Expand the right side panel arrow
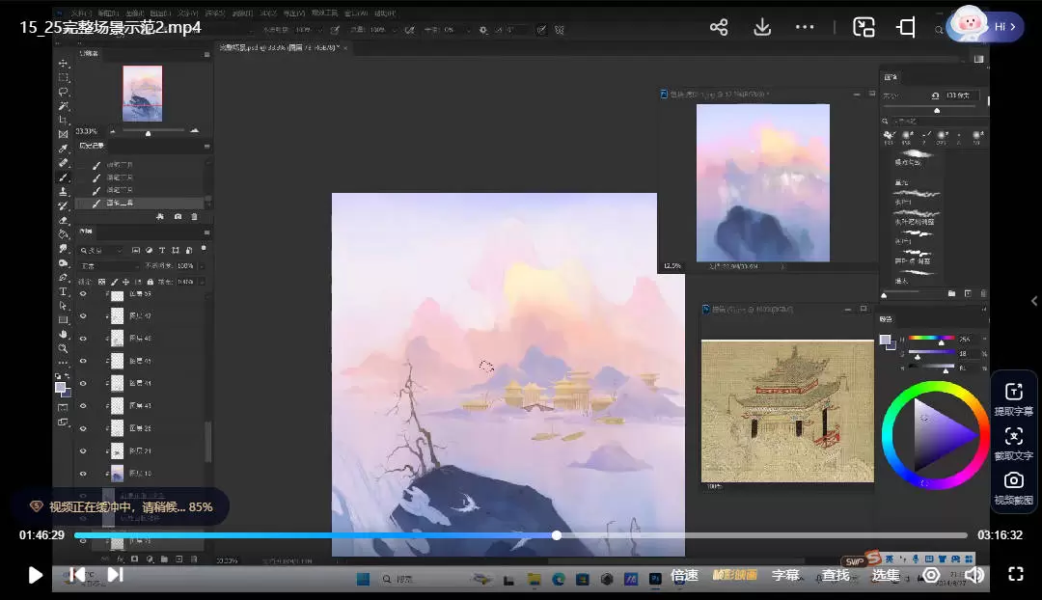 (1034, 301)
